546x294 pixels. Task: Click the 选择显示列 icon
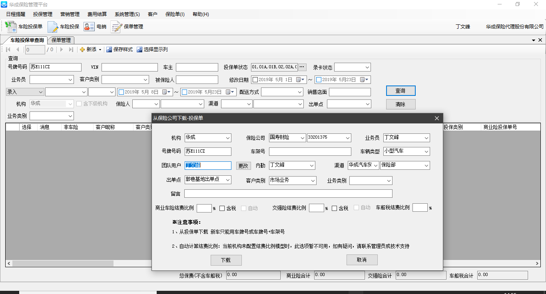[139, 50]
